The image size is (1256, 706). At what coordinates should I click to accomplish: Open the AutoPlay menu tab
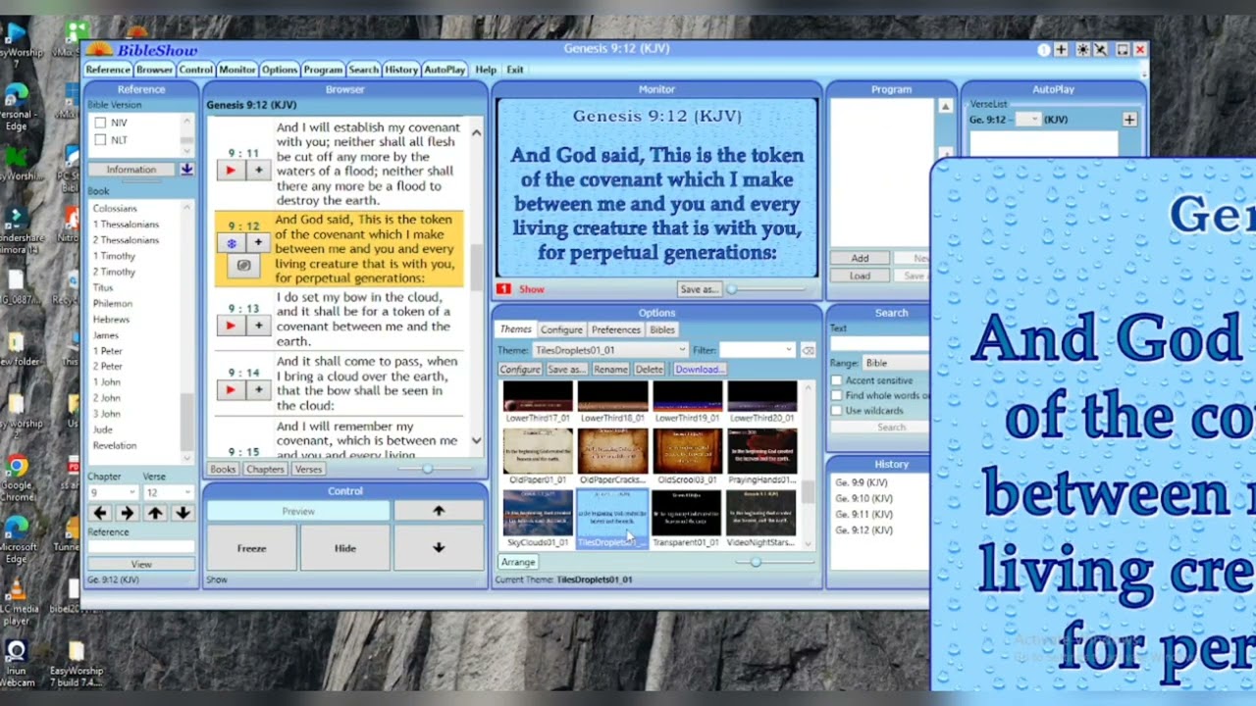pyautogui.click(x=445, y=70)
